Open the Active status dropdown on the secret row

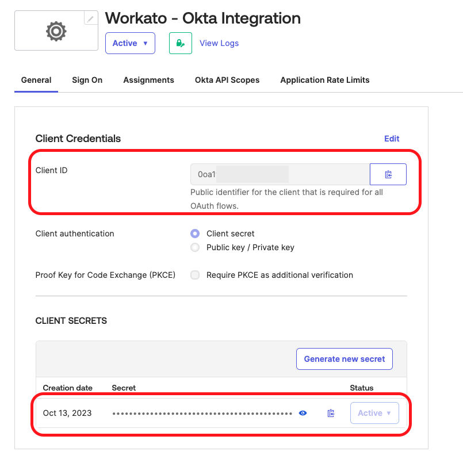click(x=374, y=413)
